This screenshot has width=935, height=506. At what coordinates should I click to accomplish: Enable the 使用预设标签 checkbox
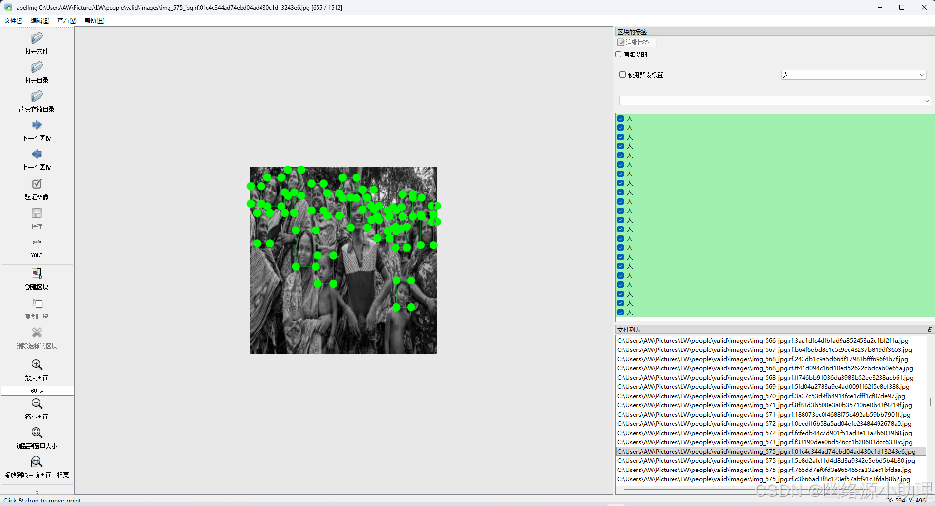coord(622,75)
